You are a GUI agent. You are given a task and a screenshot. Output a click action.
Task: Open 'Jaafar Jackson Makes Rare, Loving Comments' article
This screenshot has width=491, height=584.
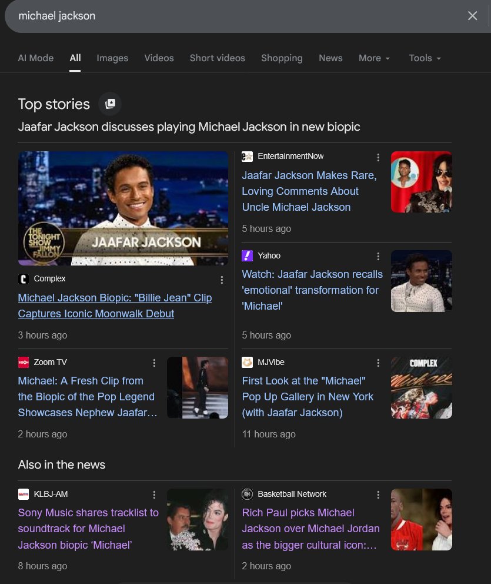click(x=309, y=191)
